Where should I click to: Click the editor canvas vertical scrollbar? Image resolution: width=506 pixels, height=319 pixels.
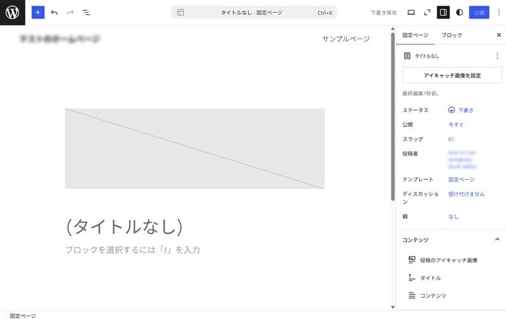point(393,116)
